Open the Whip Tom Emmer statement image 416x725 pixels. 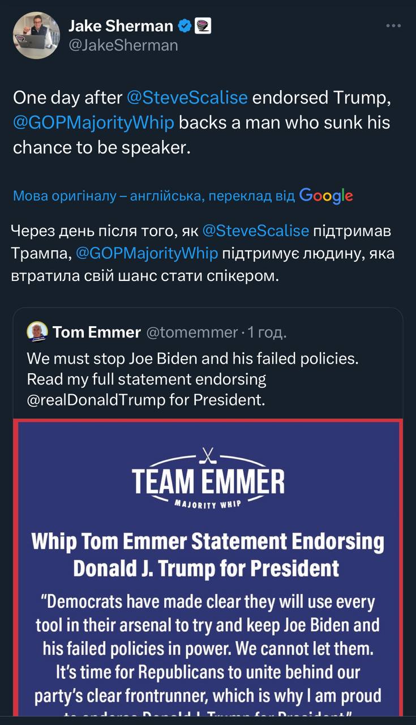click(208, 566)
